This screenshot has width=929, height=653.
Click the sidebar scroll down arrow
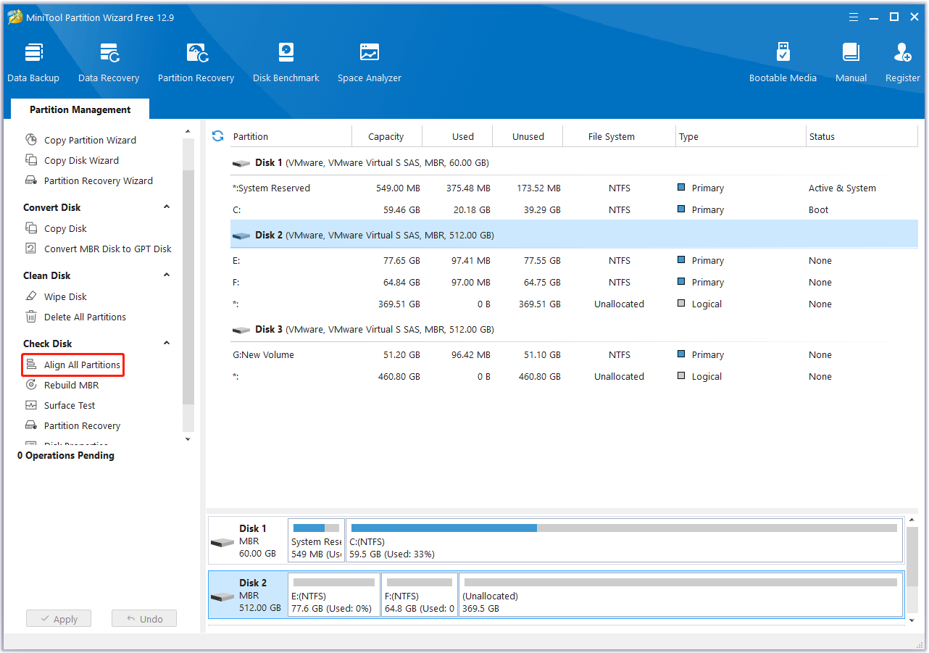[x=188, y=439]
